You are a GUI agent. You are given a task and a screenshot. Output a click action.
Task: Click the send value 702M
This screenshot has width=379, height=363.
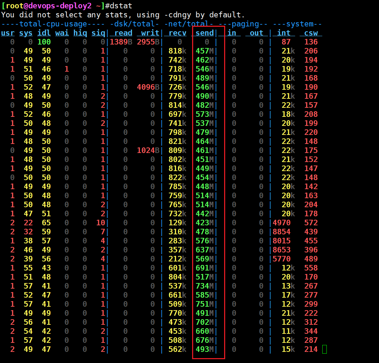[205, 322]
